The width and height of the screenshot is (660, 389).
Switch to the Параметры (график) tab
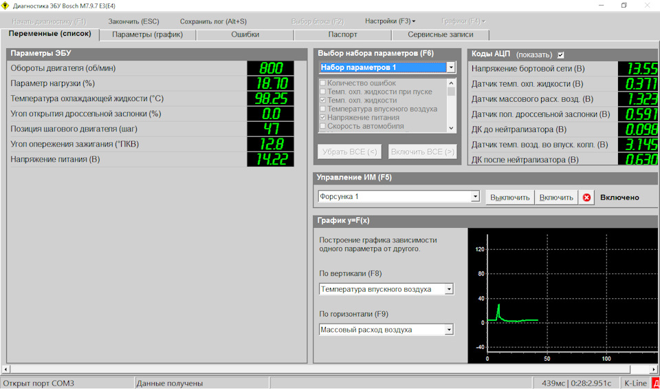[148, 35]
